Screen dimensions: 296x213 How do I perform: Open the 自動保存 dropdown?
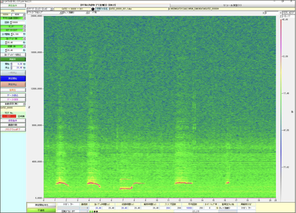[12, 104]
